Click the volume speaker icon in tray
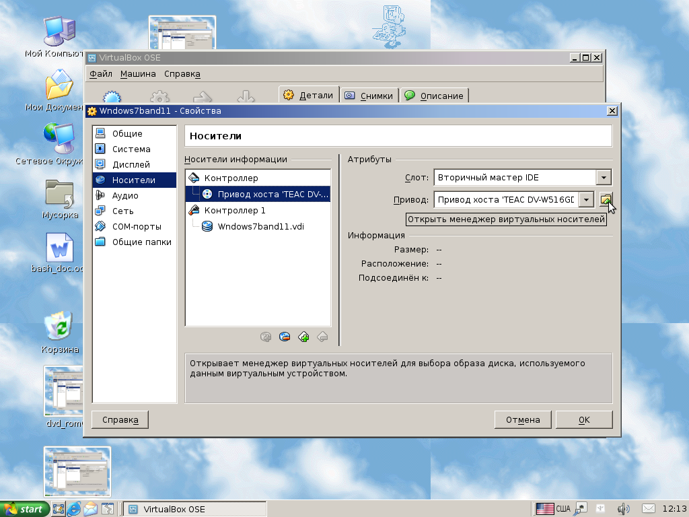Image resolution: width=689 pixels, height=517 pixels. coord(623,508)
